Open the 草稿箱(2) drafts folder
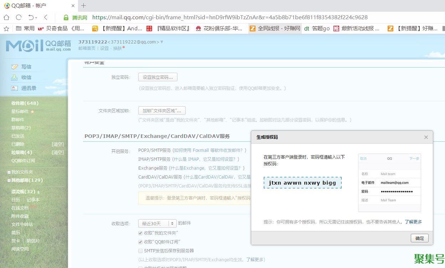This screenshot has height=268, width=445. click(21, 128)
